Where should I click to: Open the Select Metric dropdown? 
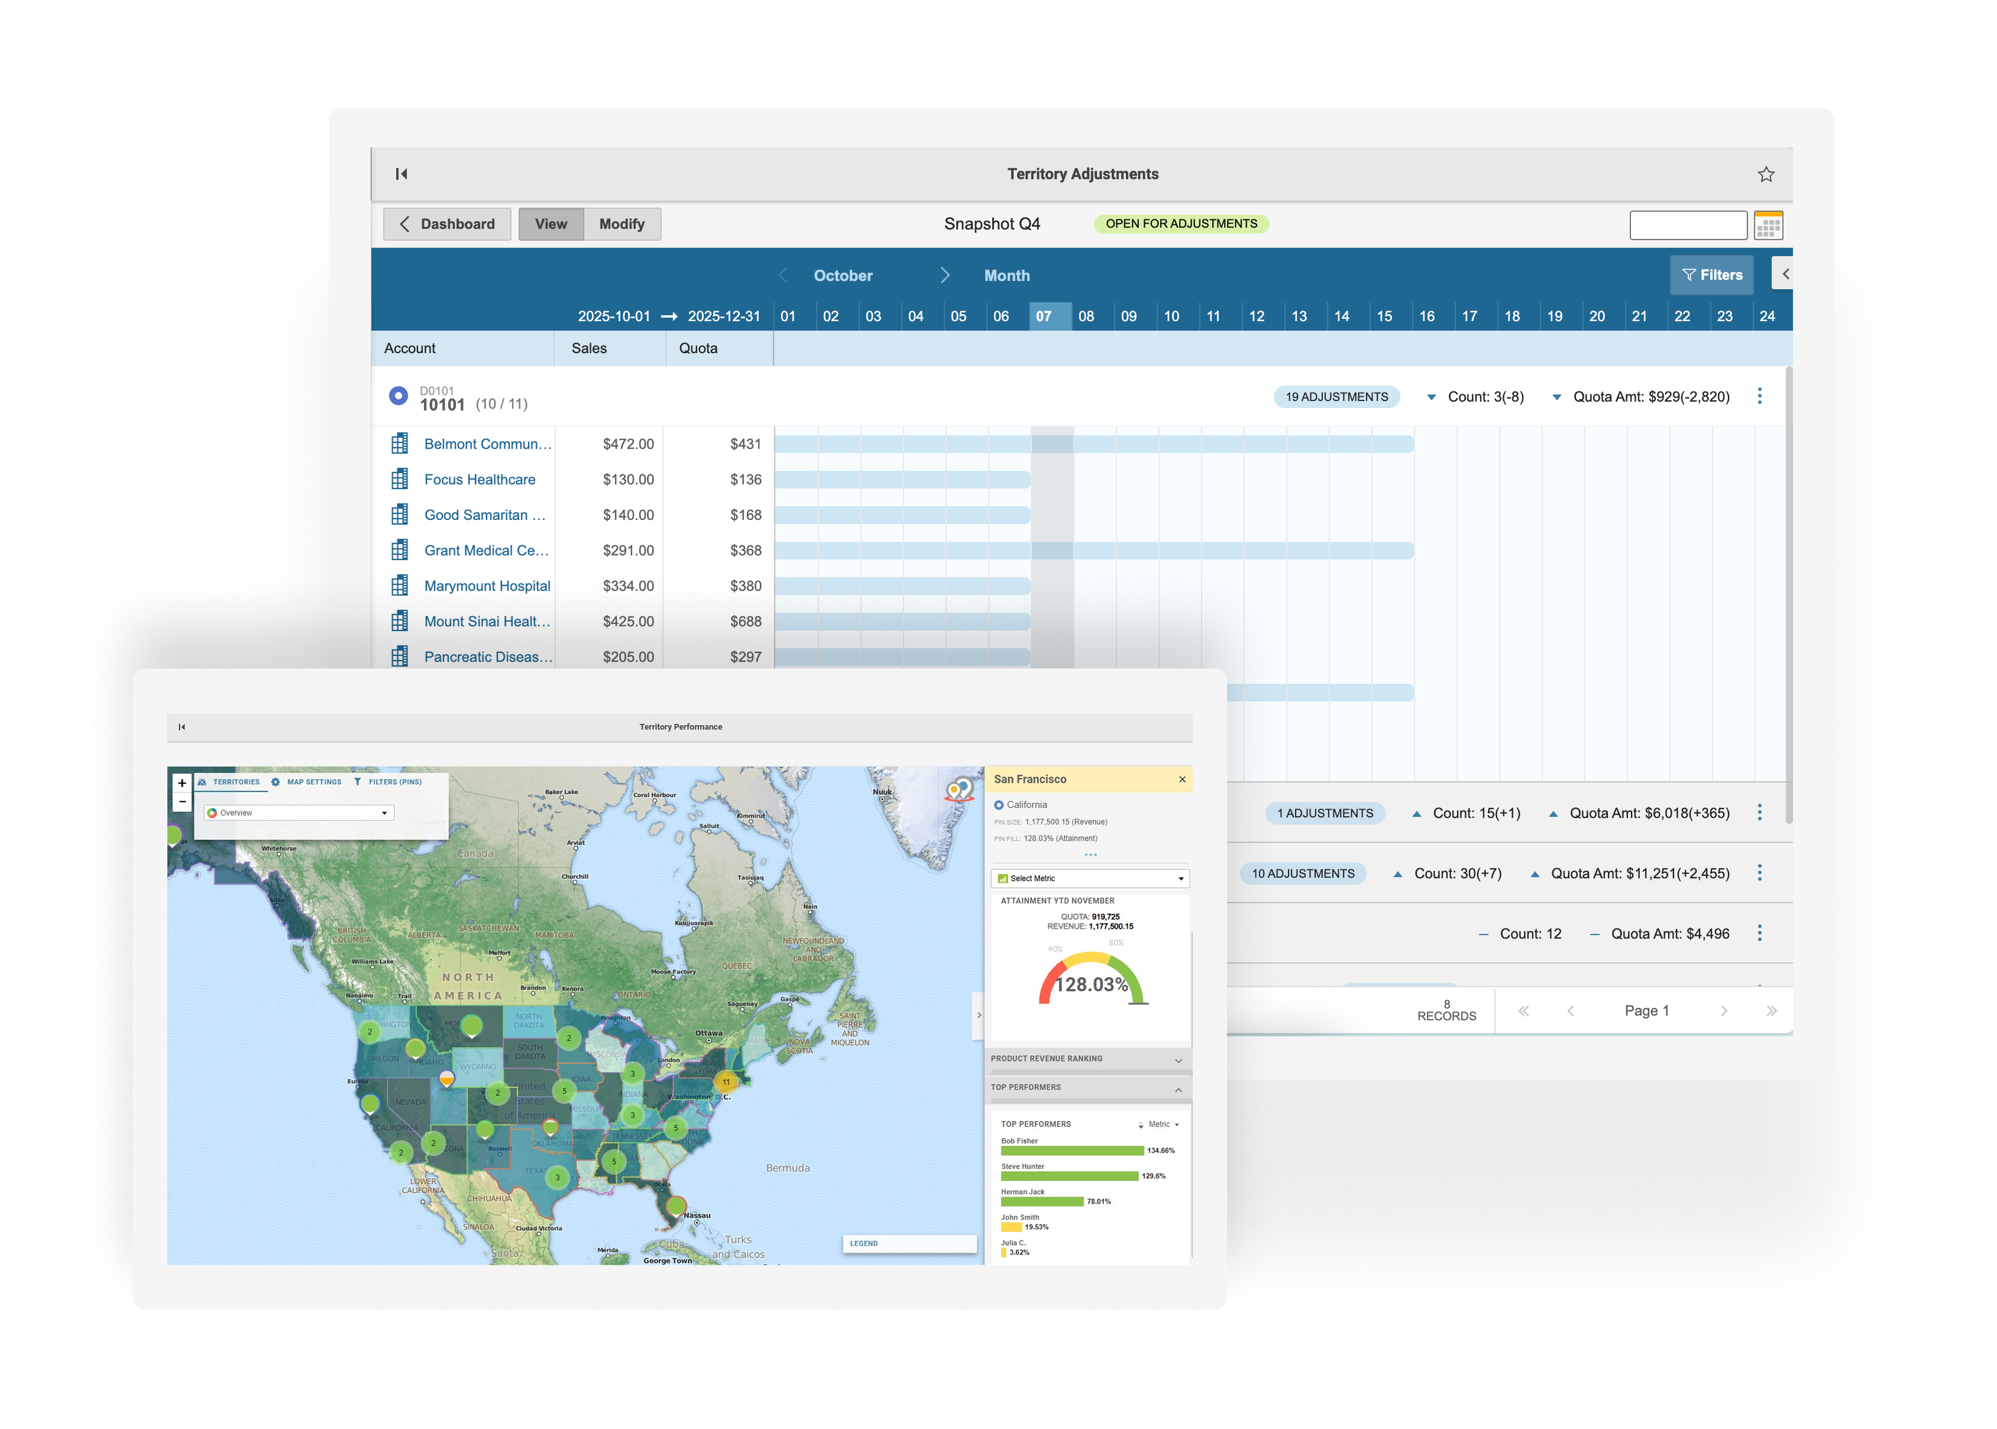click(1090, 878)
